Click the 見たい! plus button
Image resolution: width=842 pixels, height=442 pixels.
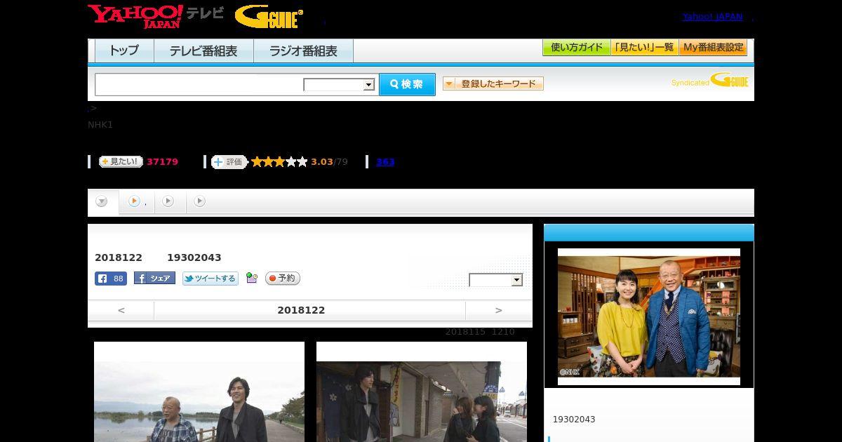point(121,161)
